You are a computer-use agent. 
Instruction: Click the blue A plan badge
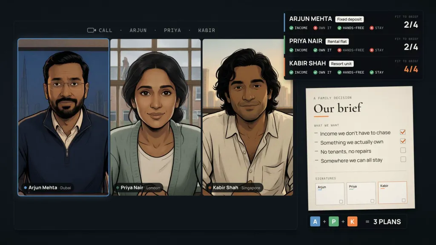(315, 222)
